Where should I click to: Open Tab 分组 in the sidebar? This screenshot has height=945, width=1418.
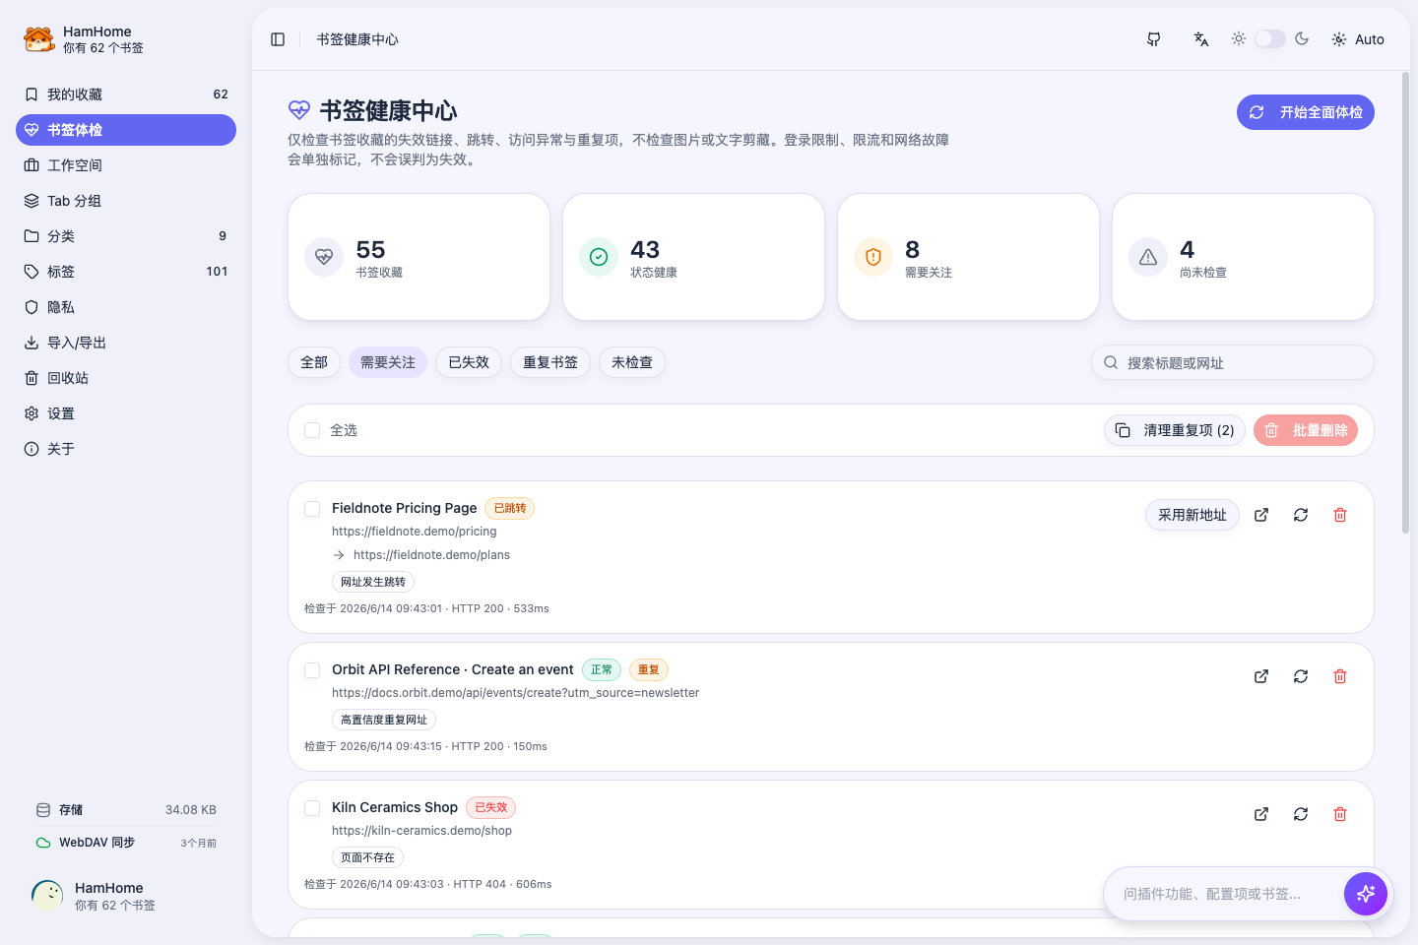126,201
